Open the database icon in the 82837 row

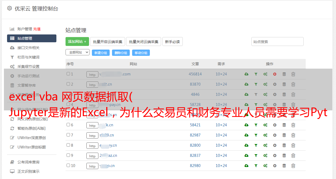tap(284, 156)
